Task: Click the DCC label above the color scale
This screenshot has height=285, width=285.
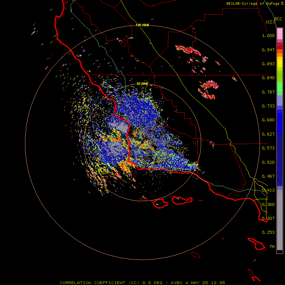Action: 278,19
